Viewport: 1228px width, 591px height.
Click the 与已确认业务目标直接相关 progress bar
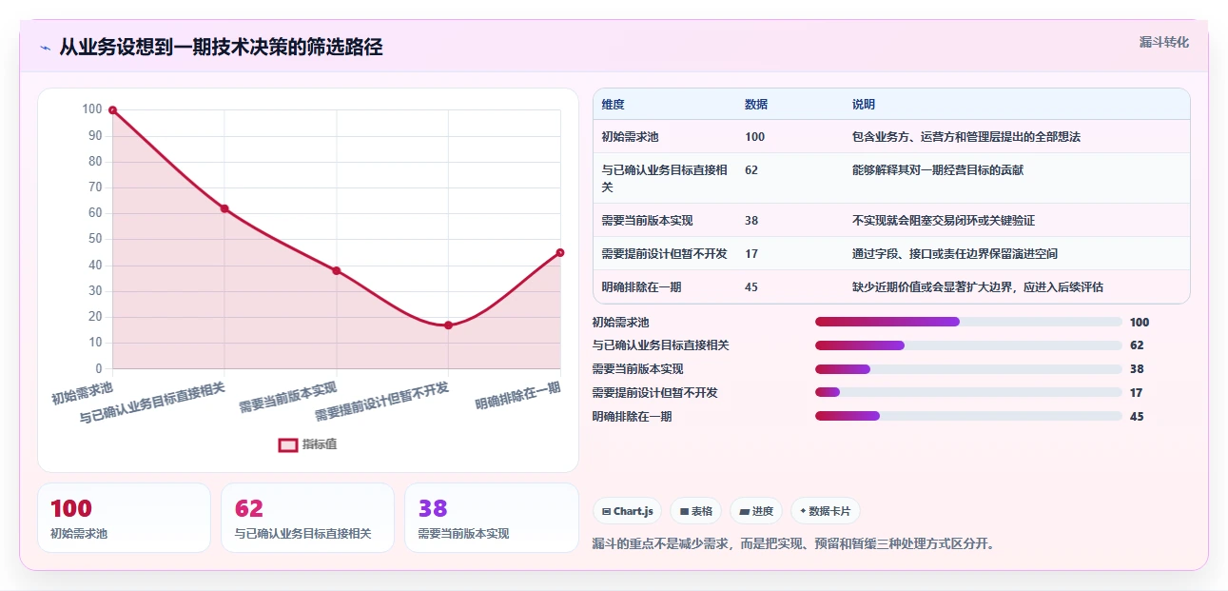(x=968, y=345)
